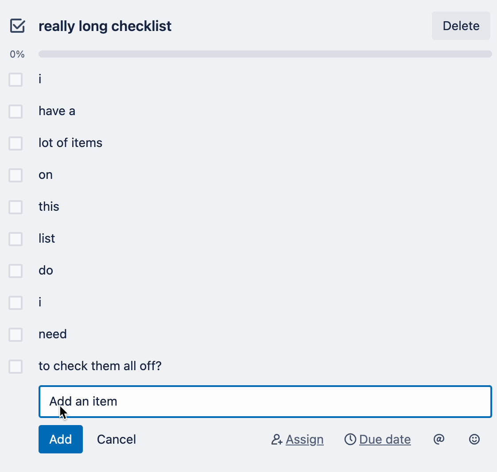The image size is (497, 472).
Task: Mark the 'on' item complete
Action: pyautogui.click(x=16, y=175)
